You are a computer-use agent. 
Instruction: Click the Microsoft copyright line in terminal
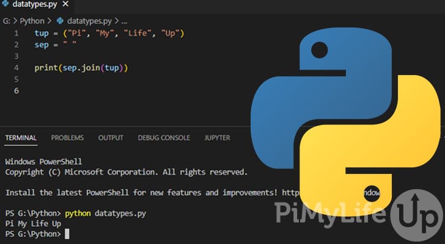[127, 172]
